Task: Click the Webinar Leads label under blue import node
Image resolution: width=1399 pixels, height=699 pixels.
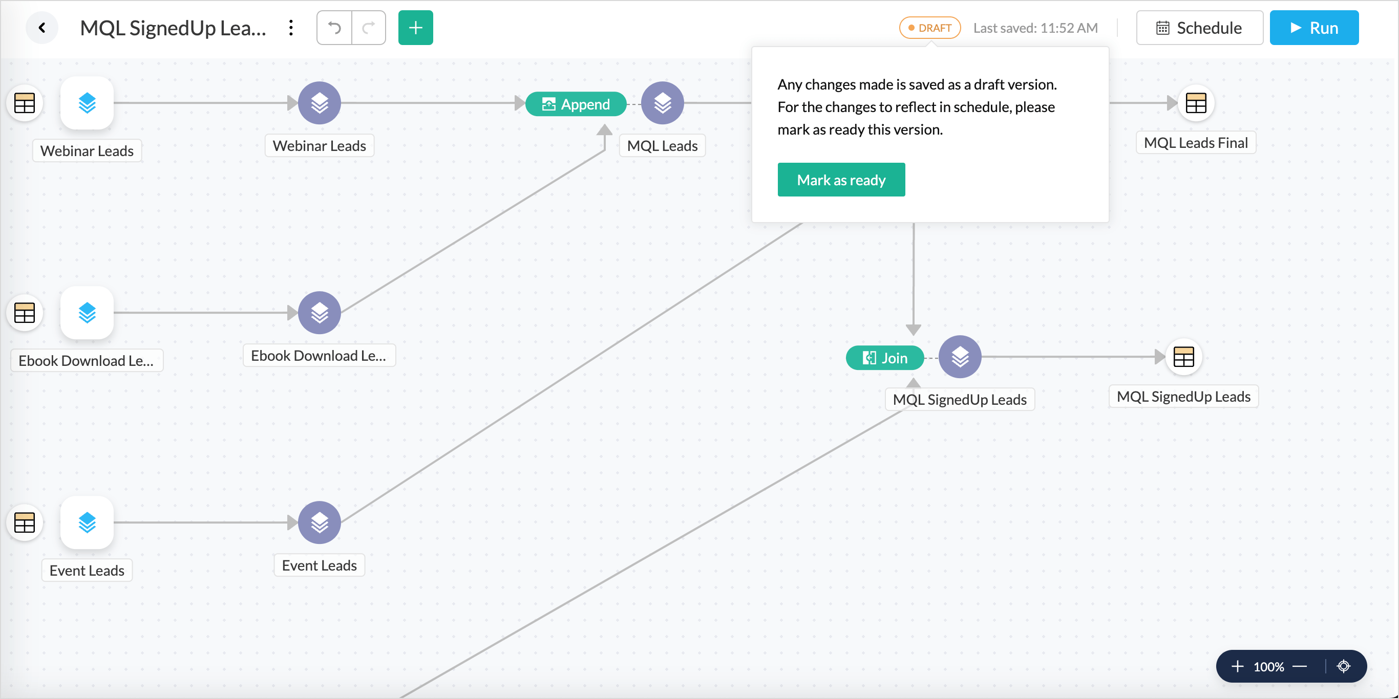Action: point(87,150)
